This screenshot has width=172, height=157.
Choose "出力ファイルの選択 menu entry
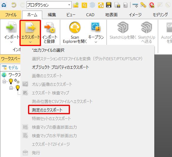pos(87,50)
